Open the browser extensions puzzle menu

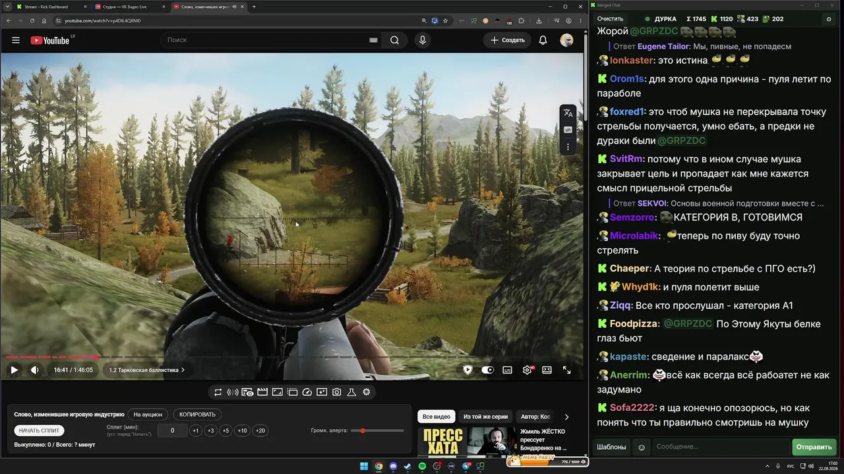pyautogui.click(x=521, y=20)
